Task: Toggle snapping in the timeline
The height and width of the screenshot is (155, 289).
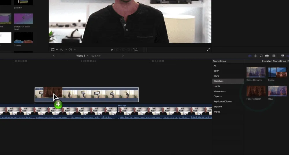Action: 267,56
